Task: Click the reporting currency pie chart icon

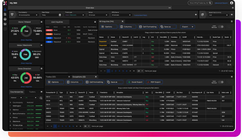Action: [202, 14]
